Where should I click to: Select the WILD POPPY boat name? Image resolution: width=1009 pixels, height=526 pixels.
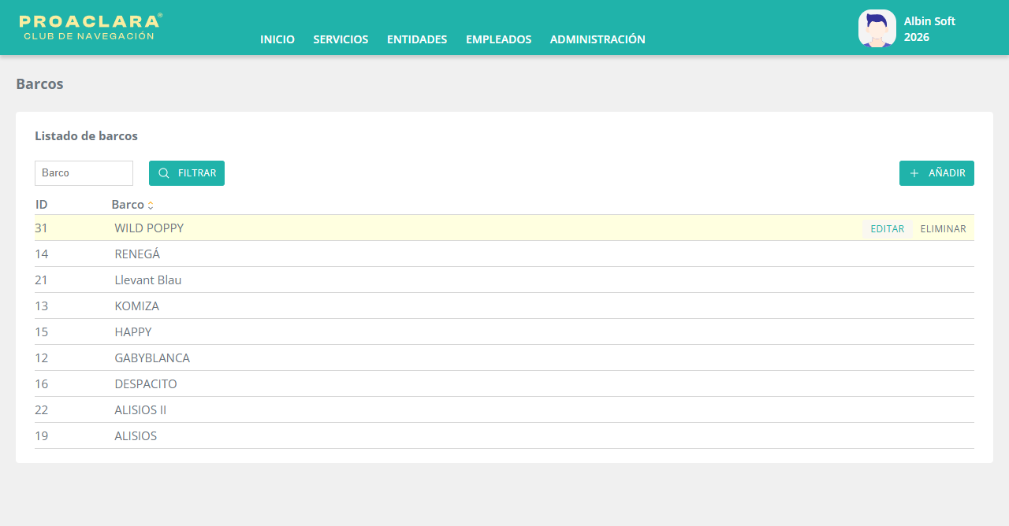149,228
